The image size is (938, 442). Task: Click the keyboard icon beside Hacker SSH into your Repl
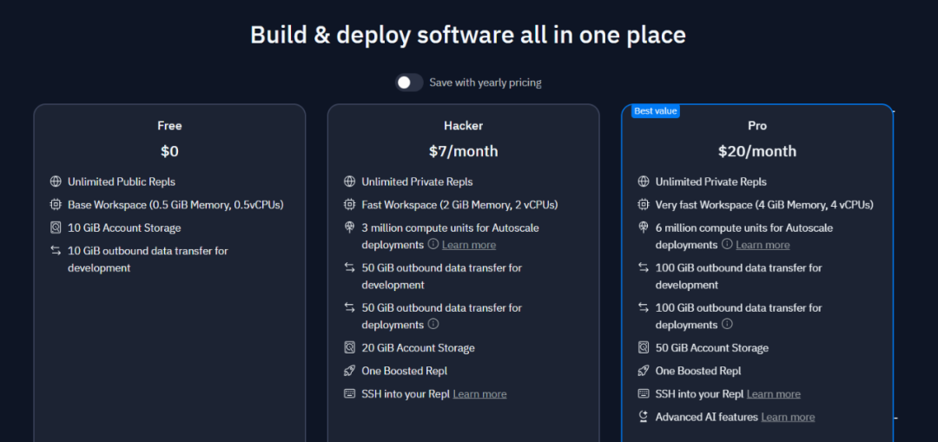(349, 393)
